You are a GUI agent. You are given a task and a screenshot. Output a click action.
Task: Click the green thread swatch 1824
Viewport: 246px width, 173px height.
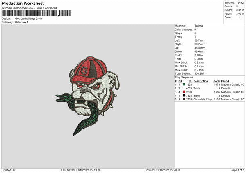(184, 84)
